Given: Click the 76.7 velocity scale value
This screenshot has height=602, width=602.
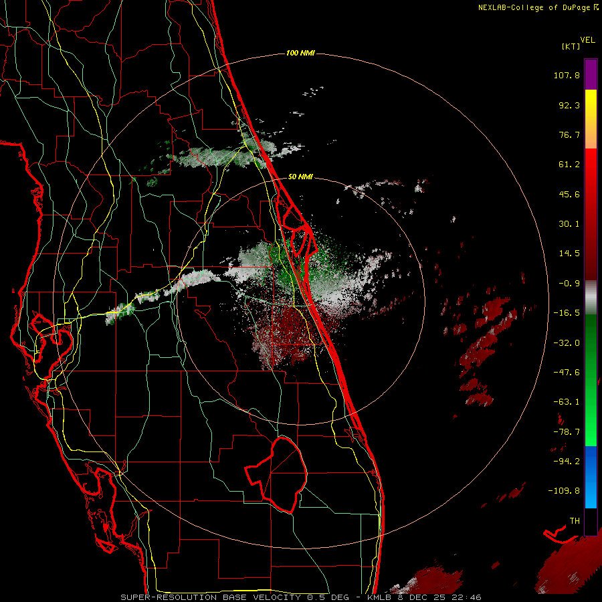Looking at the screenshot, I should coord(569,134).
